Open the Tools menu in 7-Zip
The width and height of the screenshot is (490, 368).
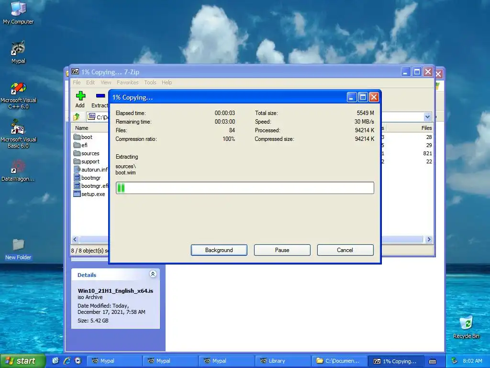click(x=150, y=82)
